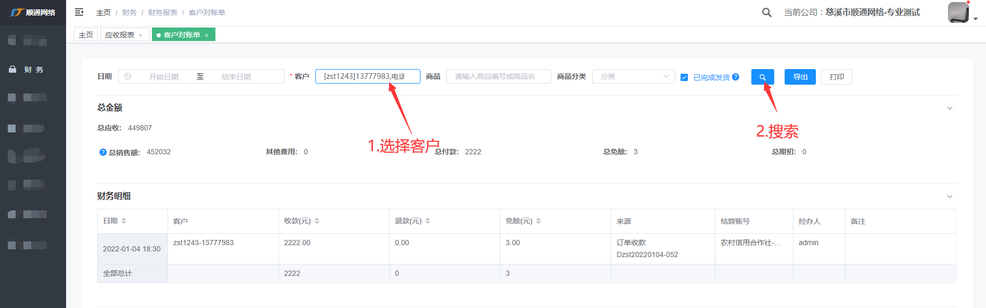This screenshot has width=986, height=308.
Task: Uncheck the 已完成发货 checkbox
Action: click(x=684, y=77)
